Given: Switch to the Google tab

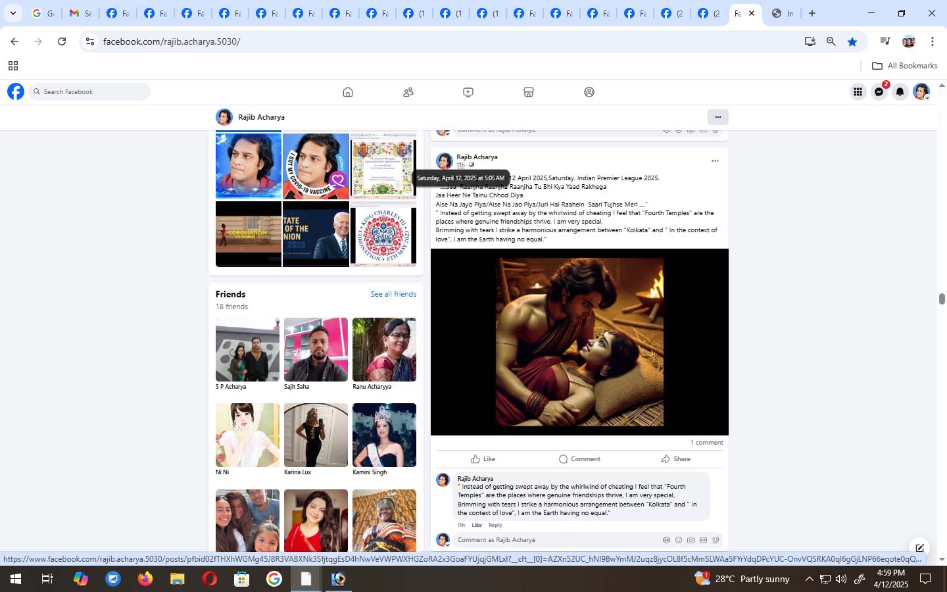Looking at the screenshot, I should pos(43,13).
